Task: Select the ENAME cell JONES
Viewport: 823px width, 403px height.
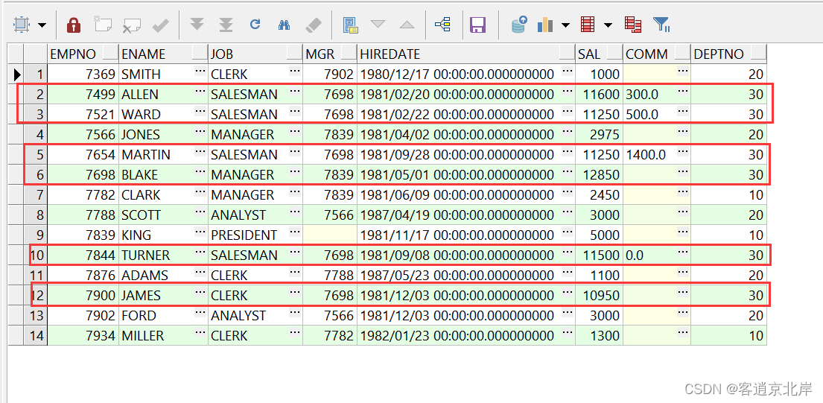Action: tap(163, 135)
